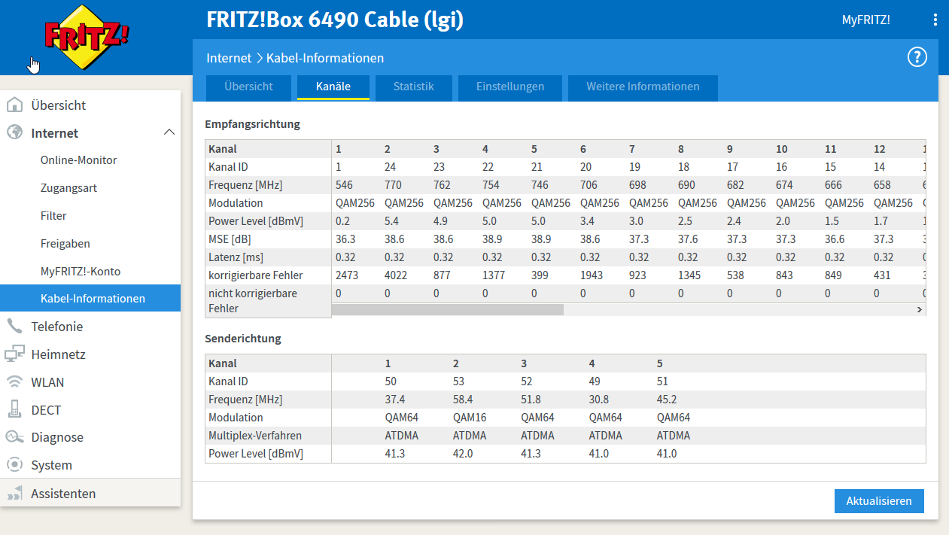Click the horizontal scrollbar thumb of the Empfangsrichtung table
Screen dimensions: 949x535
448,309
